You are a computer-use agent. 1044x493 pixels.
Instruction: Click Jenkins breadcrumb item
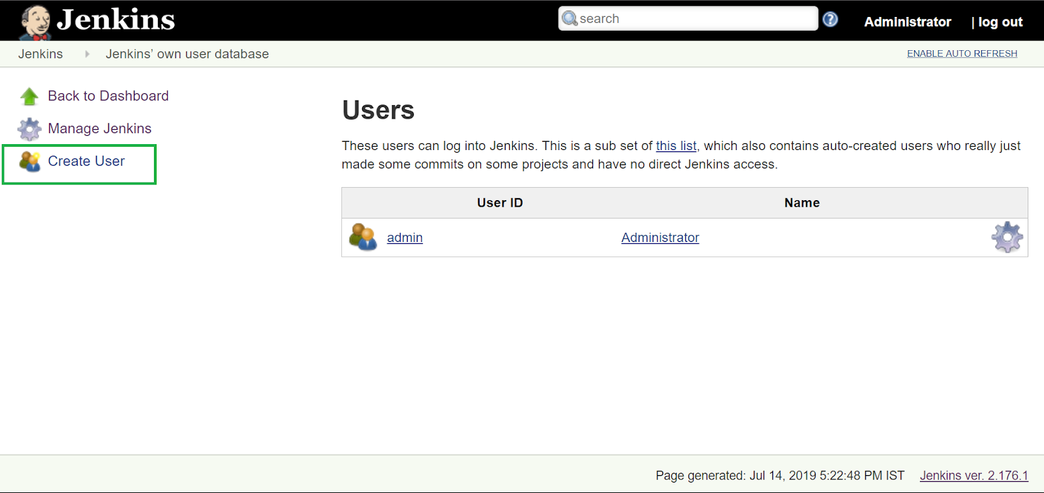(40, 54)
